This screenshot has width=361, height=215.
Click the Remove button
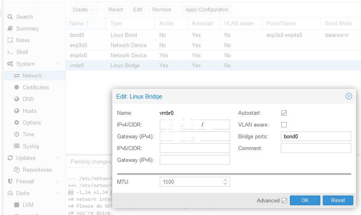tap(162, 10)
